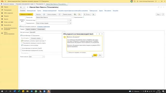The width and height of the screenshot is (166, 93).
Task: Click the message icon after 'Начать интервью'
Action: coord(59,14)
